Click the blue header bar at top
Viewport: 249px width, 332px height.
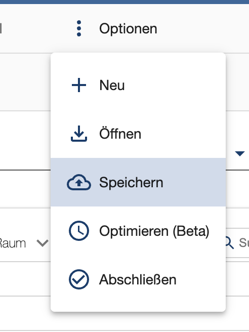coord(124,2)
